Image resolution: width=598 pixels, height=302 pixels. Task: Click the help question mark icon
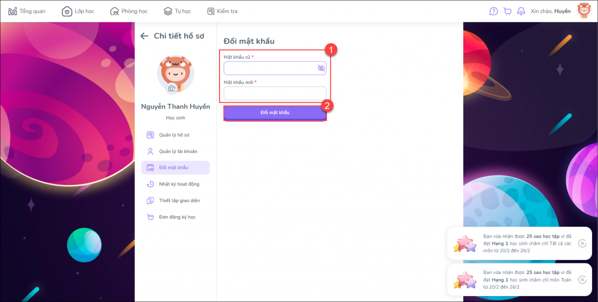click(493, 11)
